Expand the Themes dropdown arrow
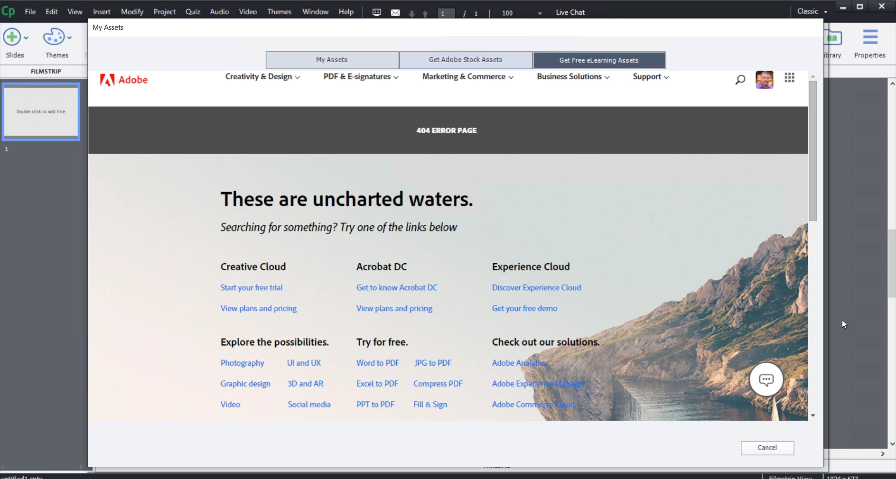This screenshot has height=479, width=896. [x=69, y=38]
